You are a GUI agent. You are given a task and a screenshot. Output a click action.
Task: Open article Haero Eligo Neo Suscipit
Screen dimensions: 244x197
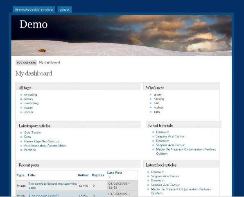point(42,141)
